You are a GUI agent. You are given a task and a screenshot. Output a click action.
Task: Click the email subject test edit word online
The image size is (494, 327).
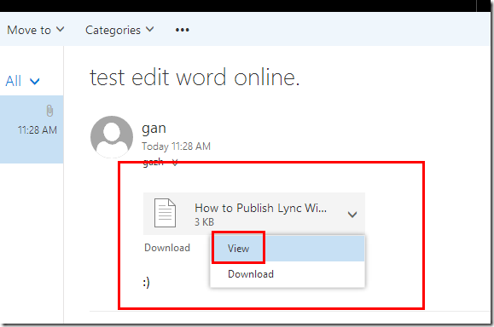coord(195,77)
